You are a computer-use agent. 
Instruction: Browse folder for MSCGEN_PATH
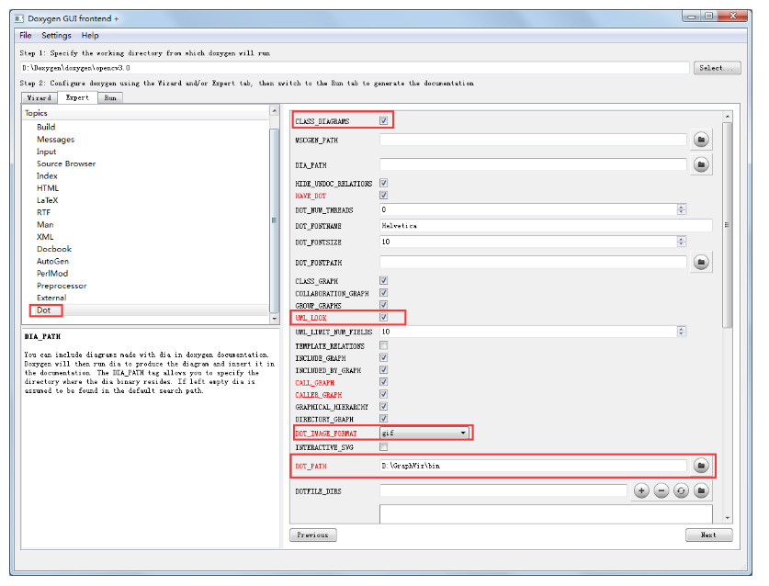(x=701, y=140)
